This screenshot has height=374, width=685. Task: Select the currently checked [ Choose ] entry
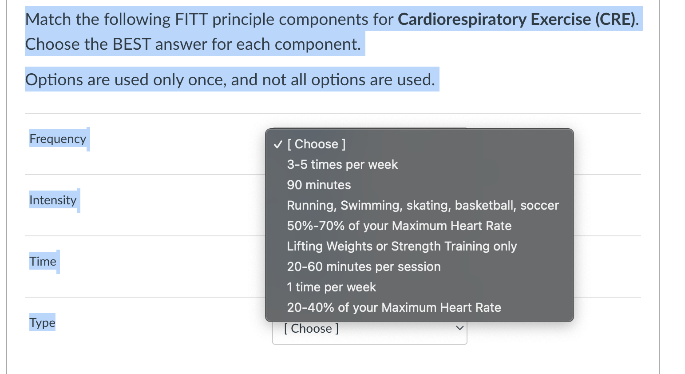coord(316,144)
